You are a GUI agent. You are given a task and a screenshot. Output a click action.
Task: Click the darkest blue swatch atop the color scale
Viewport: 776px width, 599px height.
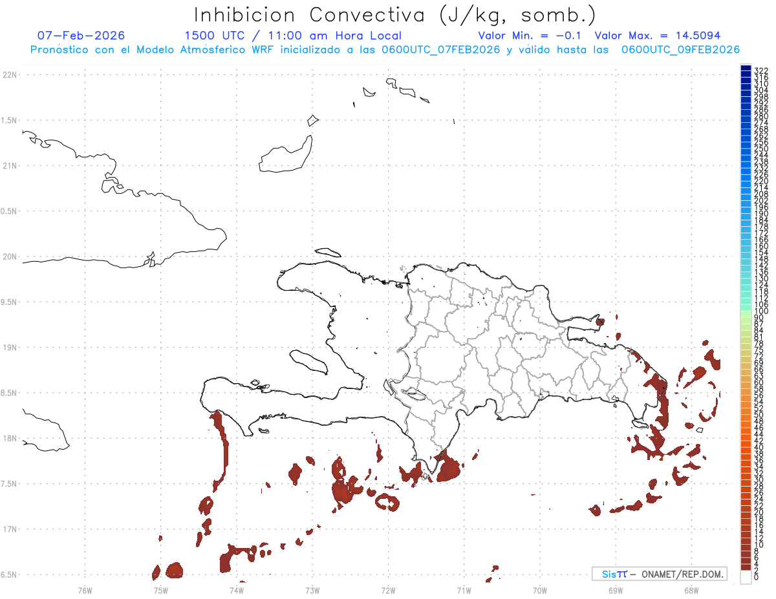point(746,68)
